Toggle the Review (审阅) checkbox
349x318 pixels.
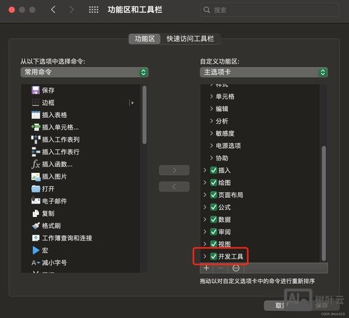(x=214, y=232)
